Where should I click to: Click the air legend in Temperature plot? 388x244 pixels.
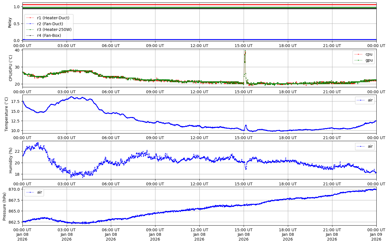[x=370, y=100]
